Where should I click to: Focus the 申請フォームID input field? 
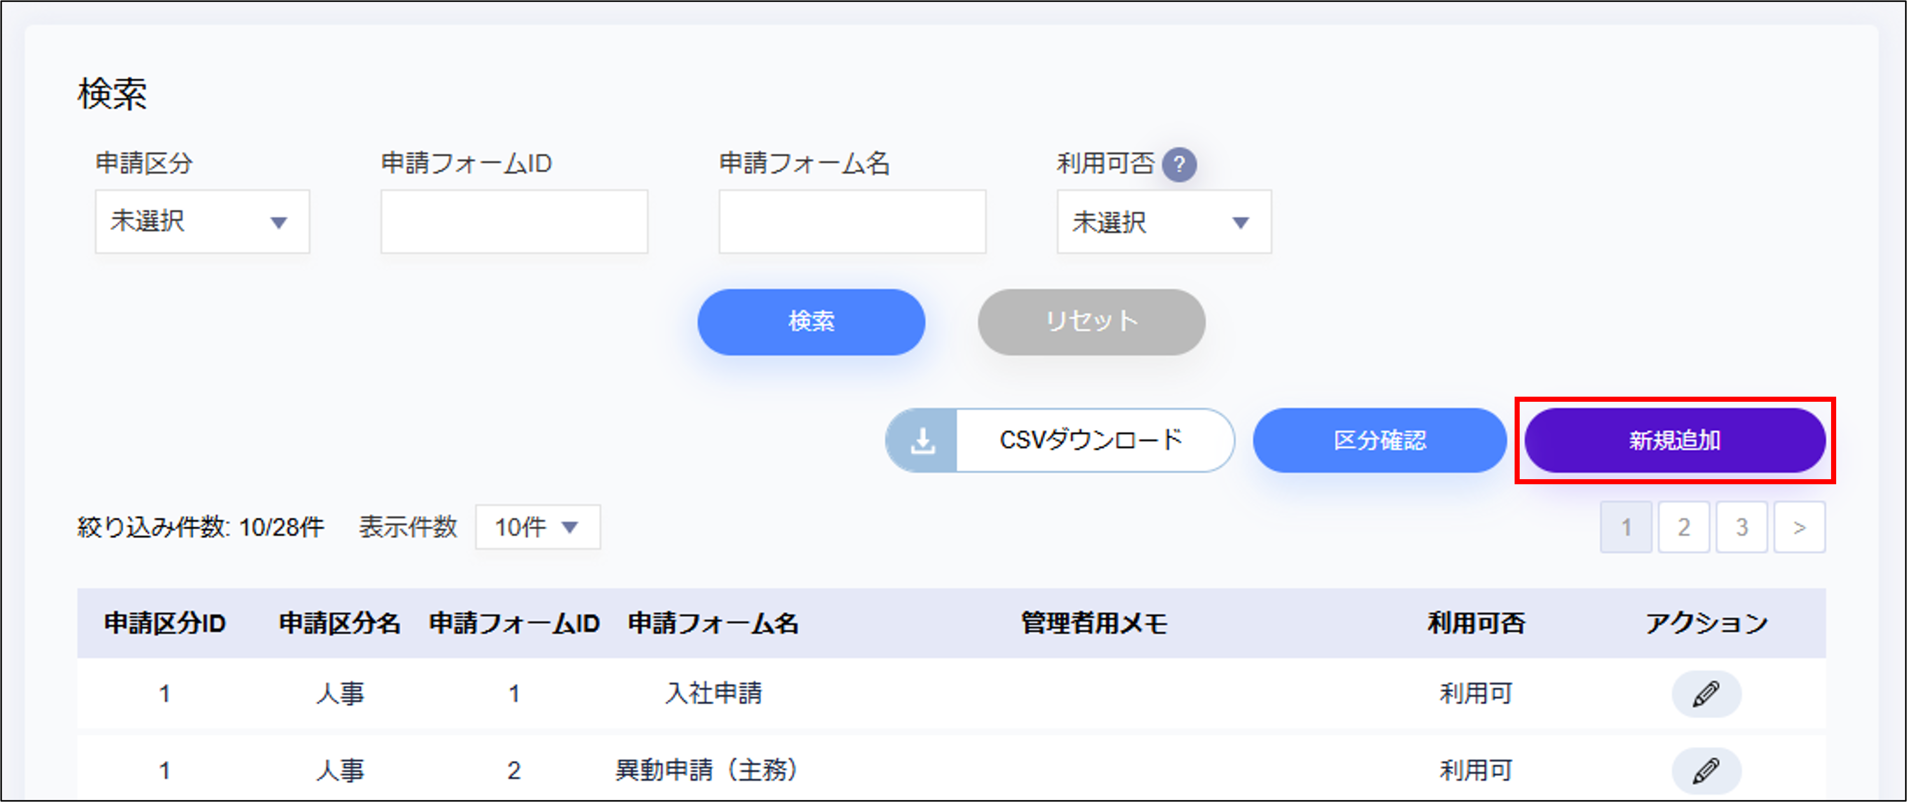click(x=515, y=222)
